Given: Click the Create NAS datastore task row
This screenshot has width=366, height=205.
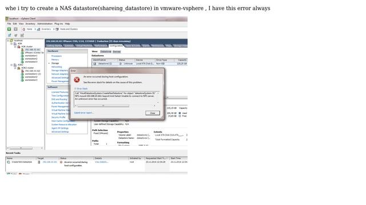Looking at the screenshot, I should tap(97, 163).
